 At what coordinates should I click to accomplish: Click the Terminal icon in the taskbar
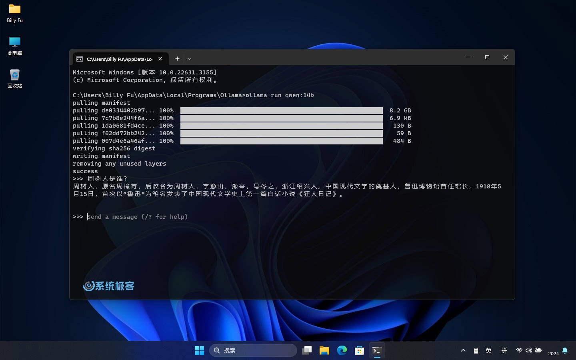coord(377,350)
